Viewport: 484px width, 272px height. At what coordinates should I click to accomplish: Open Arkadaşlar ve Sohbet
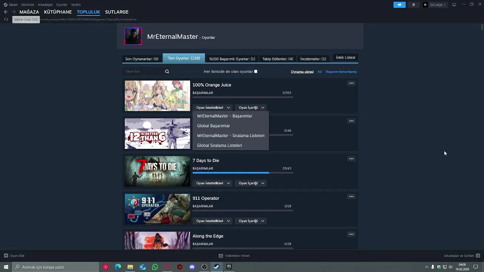(x=462, y=256)
